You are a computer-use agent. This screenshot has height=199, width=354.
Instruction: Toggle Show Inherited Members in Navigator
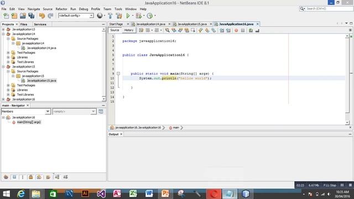point(6,177)
